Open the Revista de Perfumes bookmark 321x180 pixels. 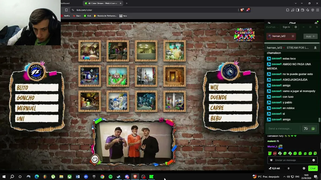point(105,16)
